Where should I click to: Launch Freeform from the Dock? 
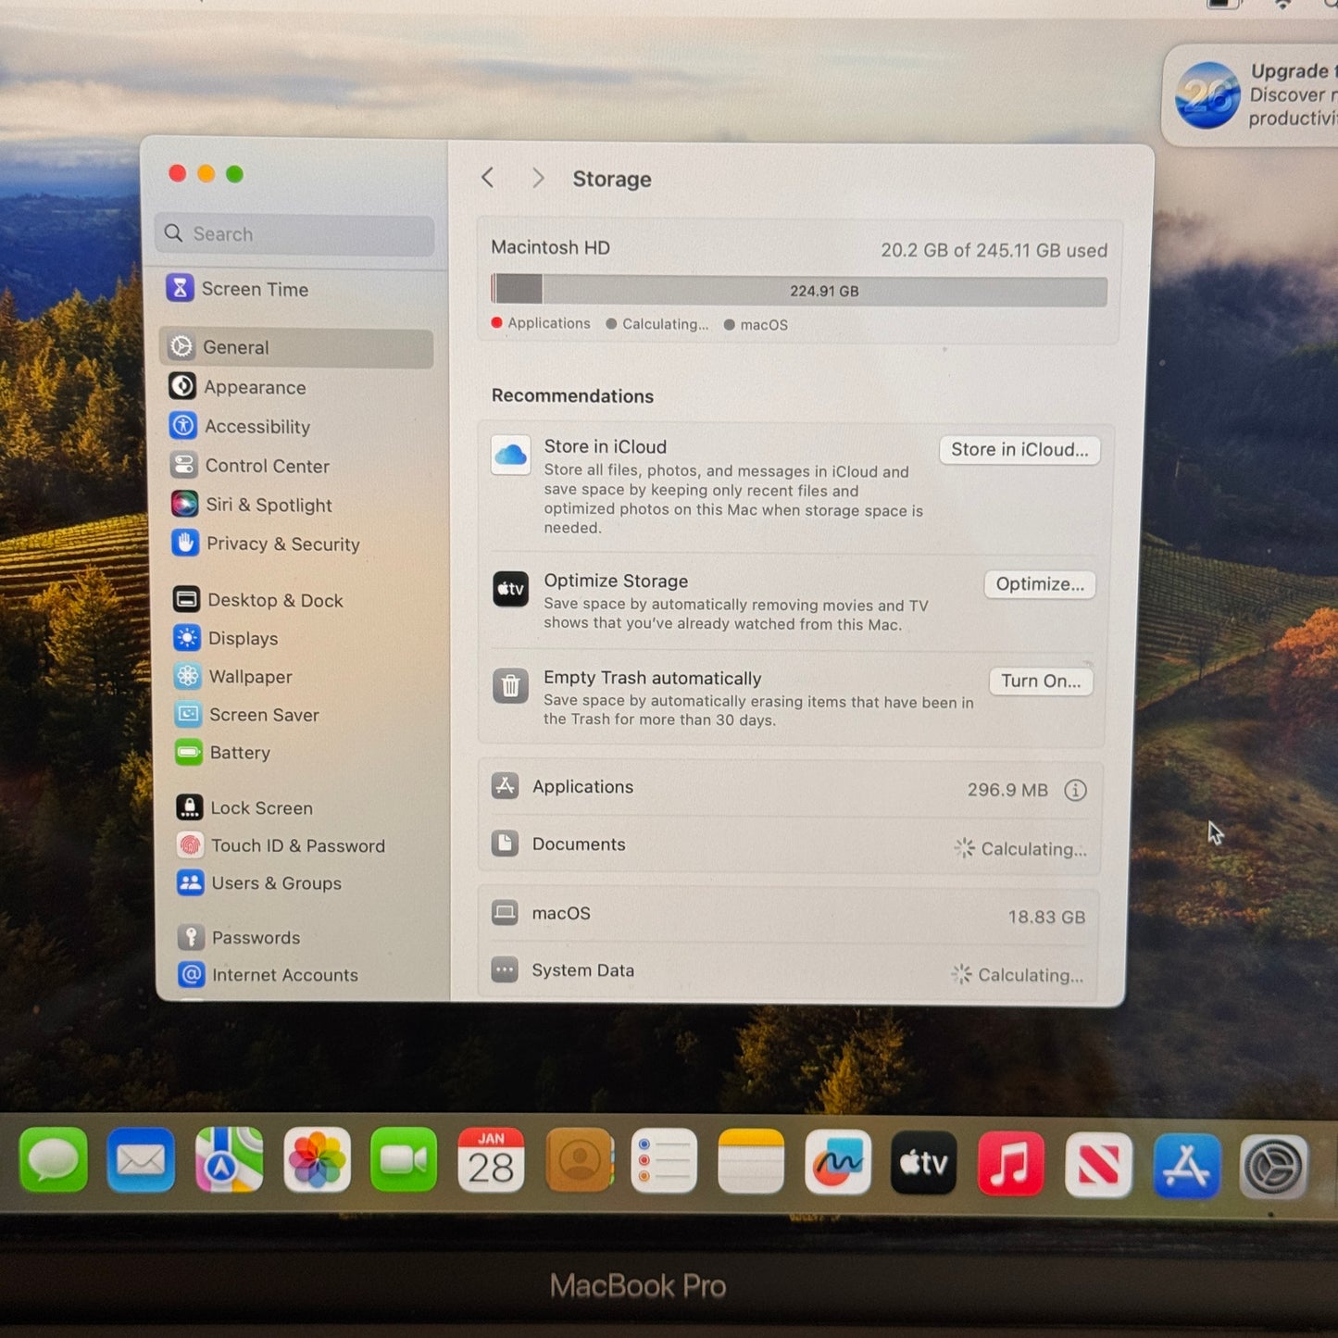tap(838, 1162)
